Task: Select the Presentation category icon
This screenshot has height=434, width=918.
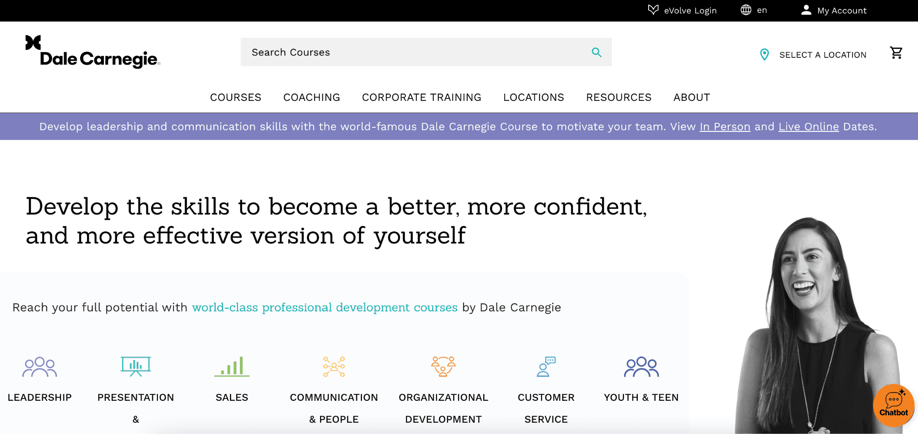Action: 136,365
